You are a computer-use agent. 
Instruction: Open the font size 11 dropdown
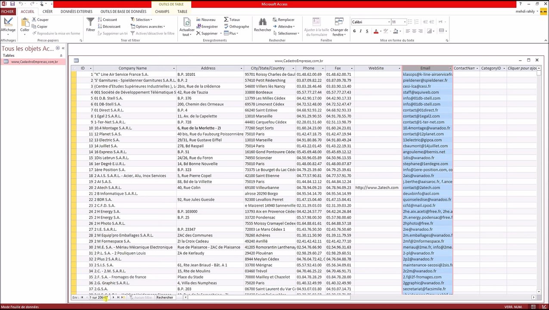pos(405,22)
